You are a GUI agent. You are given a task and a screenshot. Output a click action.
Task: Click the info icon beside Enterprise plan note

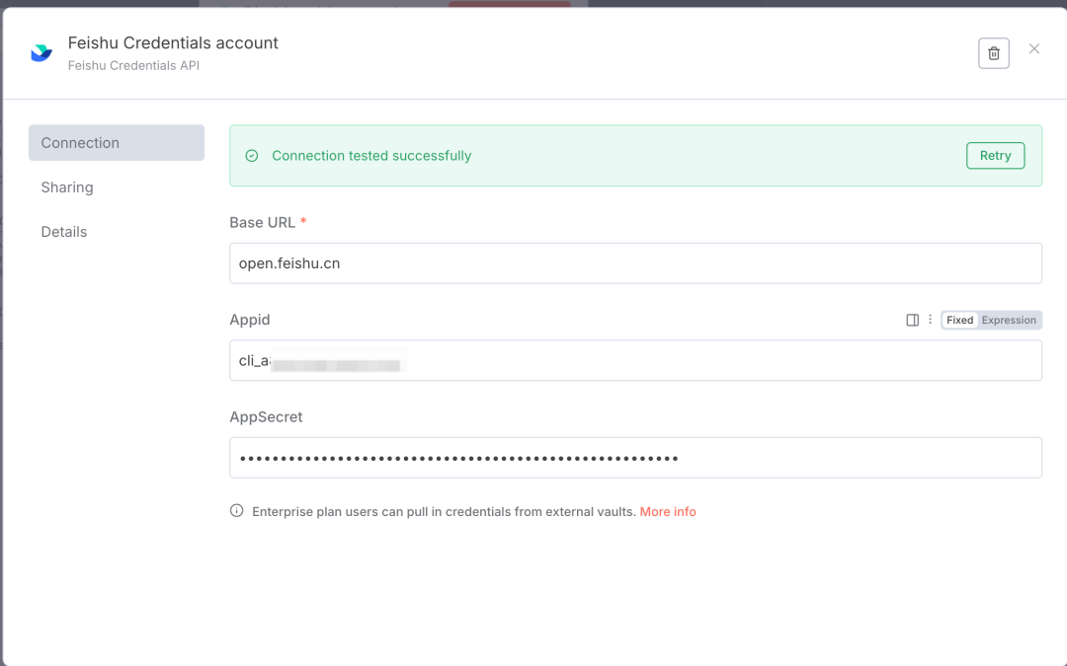click(237, 511)
